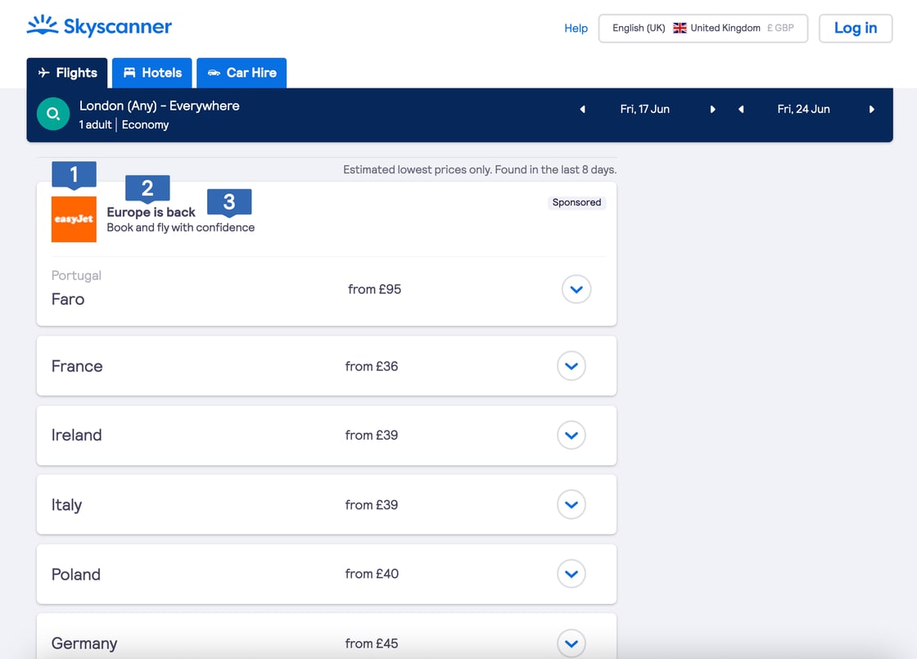
Task: Click the Fri, 24 Jun return date
Action: coord(803,110)
